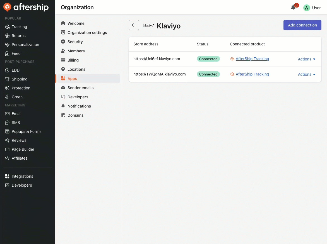Click the Security shield icon
Image resolution: width=327 pixels, height=244 pixels.
pyautogui.click(x=63, y=42)
